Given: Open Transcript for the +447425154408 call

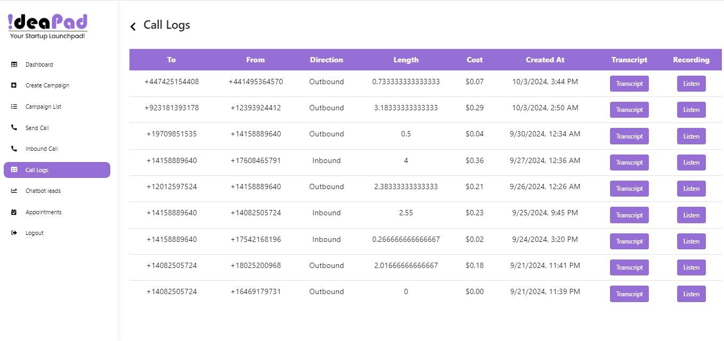Looking at the screenshot, I should pyautogui.click(x=629, y=84).
